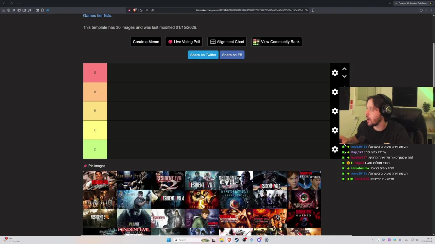Pick the Resident Evil 4 remake thumbnail
Viewport: 435px width, 244px height.
coord(168,199)
